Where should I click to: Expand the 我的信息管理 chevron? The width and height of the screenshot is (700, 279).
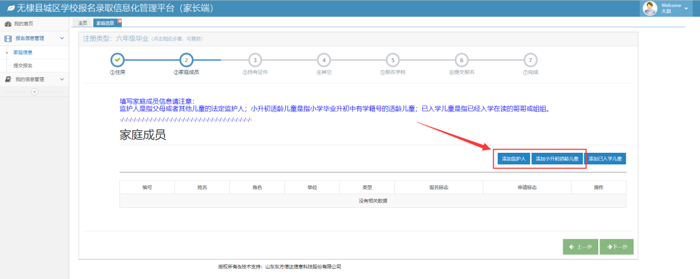[x=62, y=79]
